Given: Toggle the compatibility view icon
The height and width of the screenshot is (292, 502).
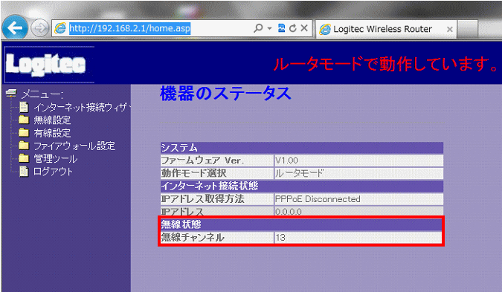Looking at the screenshot, I should (x=281, y=28).
